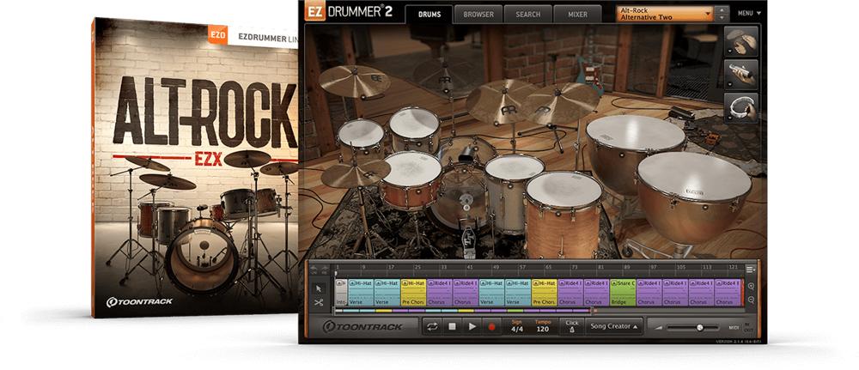Viewport: 859px width, 370px height.
Task: Hit the snare drum in the kit
Action: (x=412, y=179)
